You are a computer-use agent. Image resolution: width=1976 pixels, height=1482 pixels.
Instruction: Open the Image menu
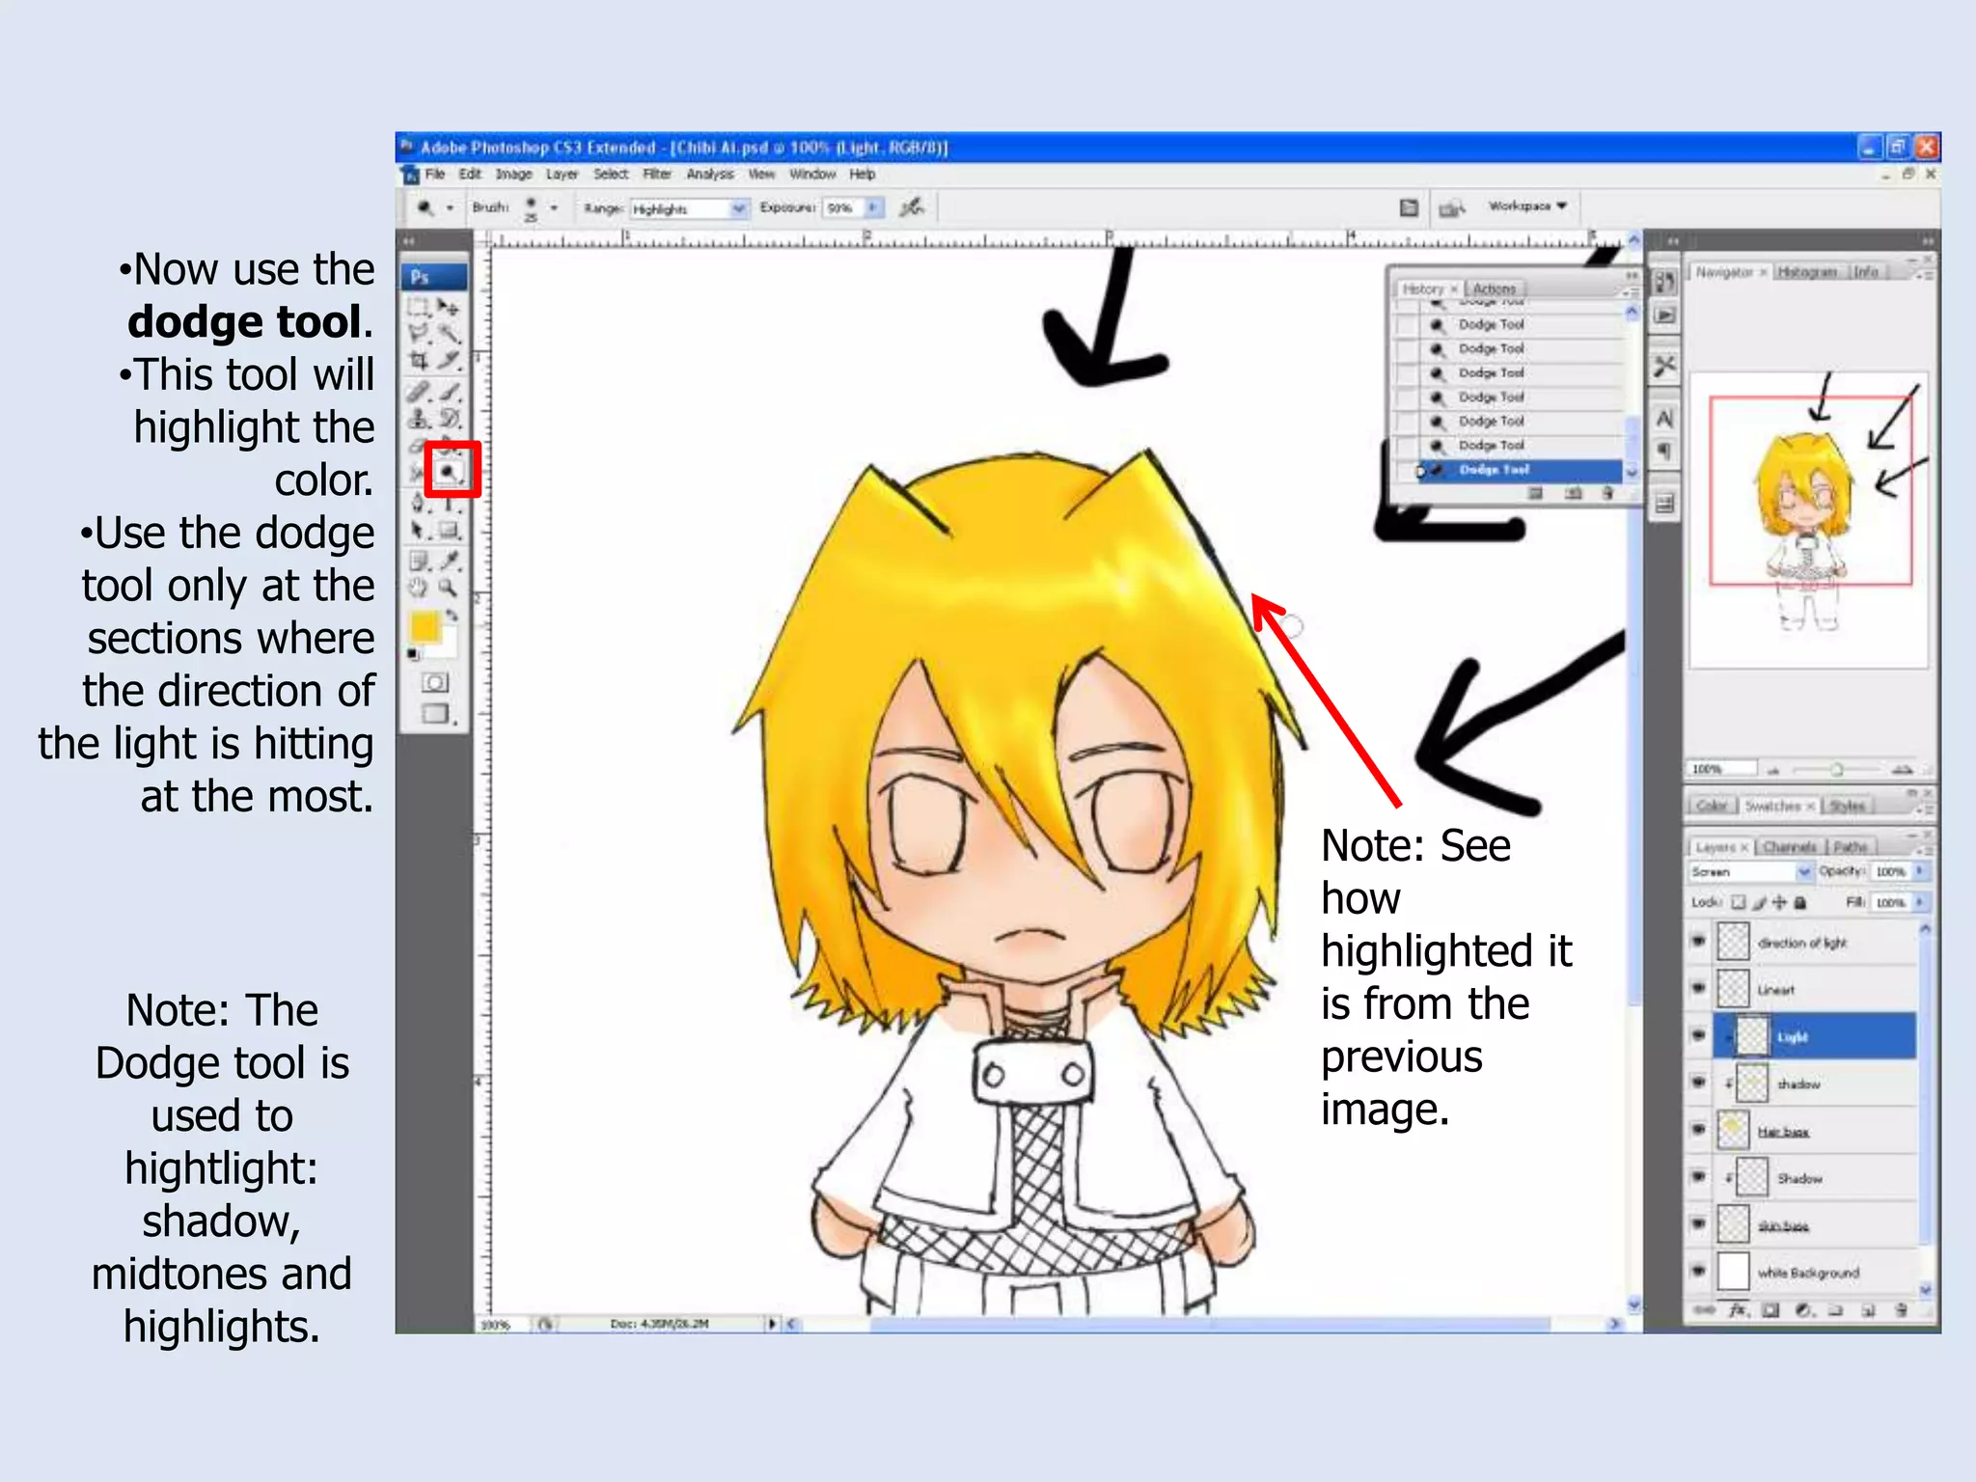pos(513,175)
